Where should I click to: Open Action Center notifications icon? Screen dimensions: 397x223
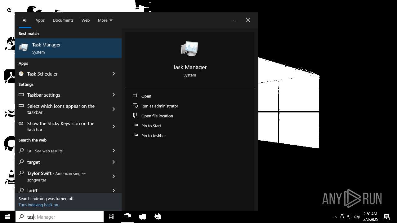[x=387, y=217]
